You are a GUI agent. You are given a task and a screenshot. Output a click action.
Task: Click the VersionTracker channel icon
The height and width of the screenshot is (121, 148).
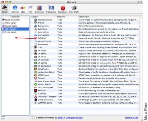[x=36, y=41]
